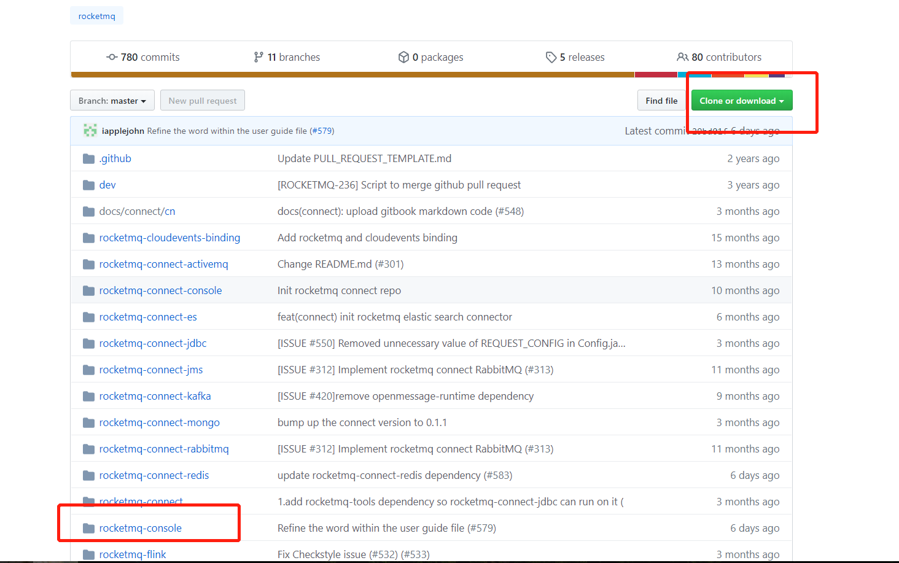This screenshot has width=899, height=563.
Task: Click the rocketmq-flink folder icon
Action: (89, 555)
